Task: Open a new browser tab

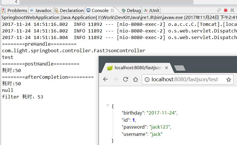Action: [180, 68]
